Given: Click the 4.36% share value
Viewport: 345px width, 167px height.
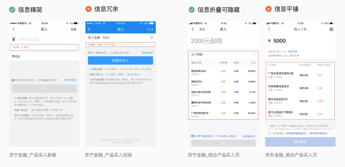Looking at the screenshot, I should point(252,103).
